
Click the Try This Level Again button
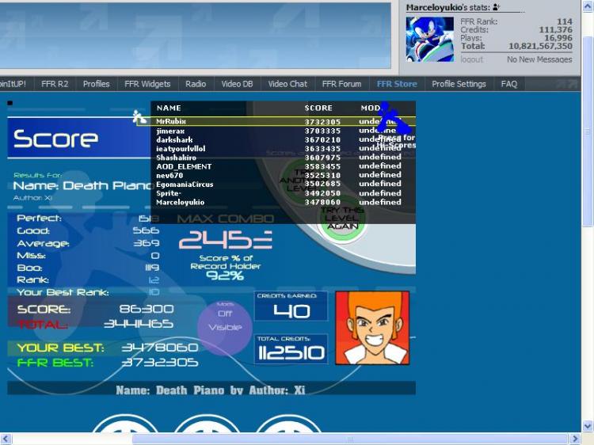[342, 218]
